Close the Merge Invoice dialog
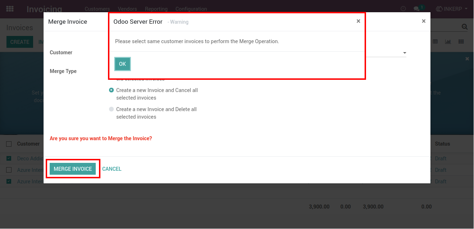 click(x=424, y=21)
